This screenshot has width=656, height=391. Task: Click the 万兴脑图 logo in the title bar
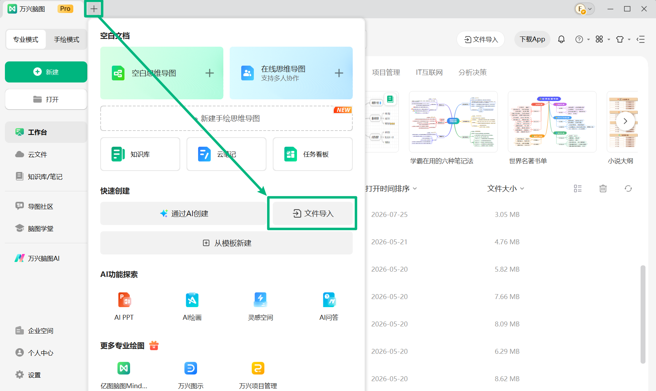(12, 9)
